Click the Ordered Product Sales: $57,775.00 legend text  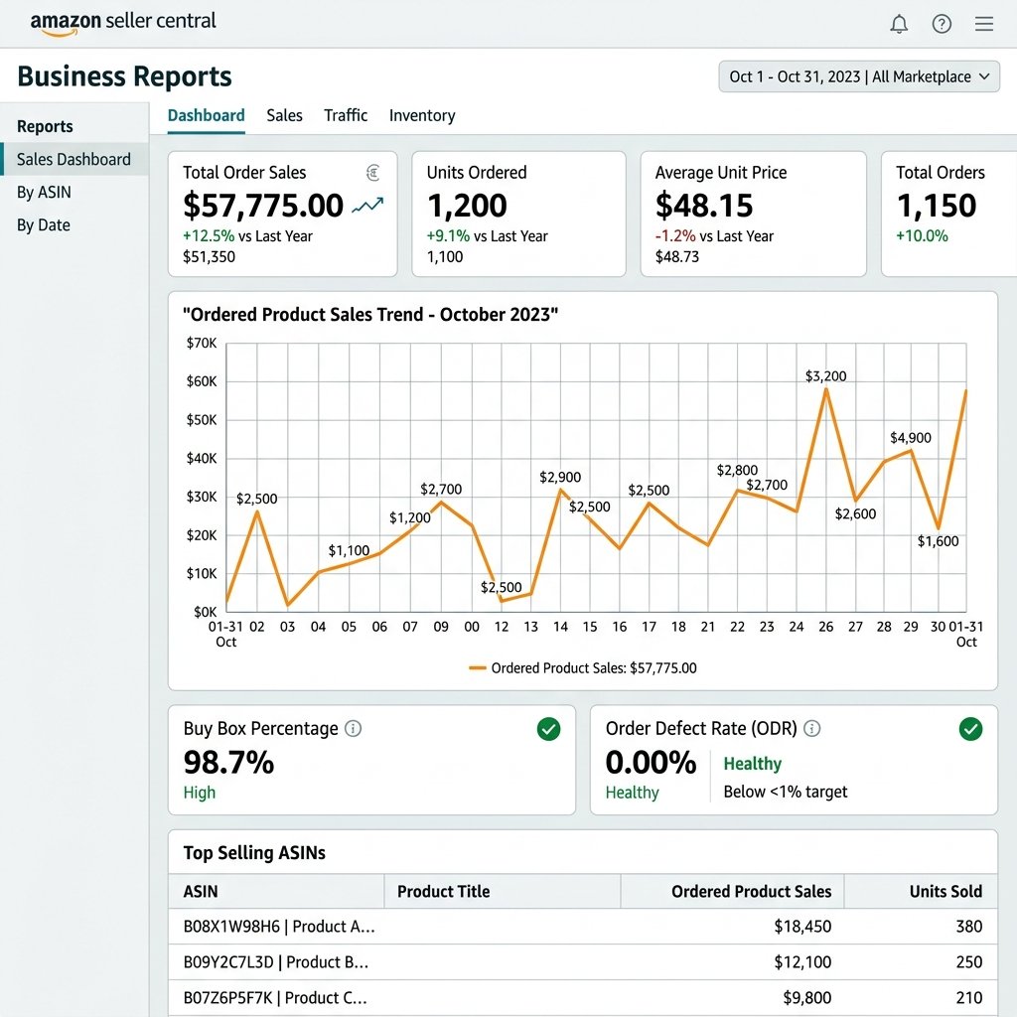point(594,668)
